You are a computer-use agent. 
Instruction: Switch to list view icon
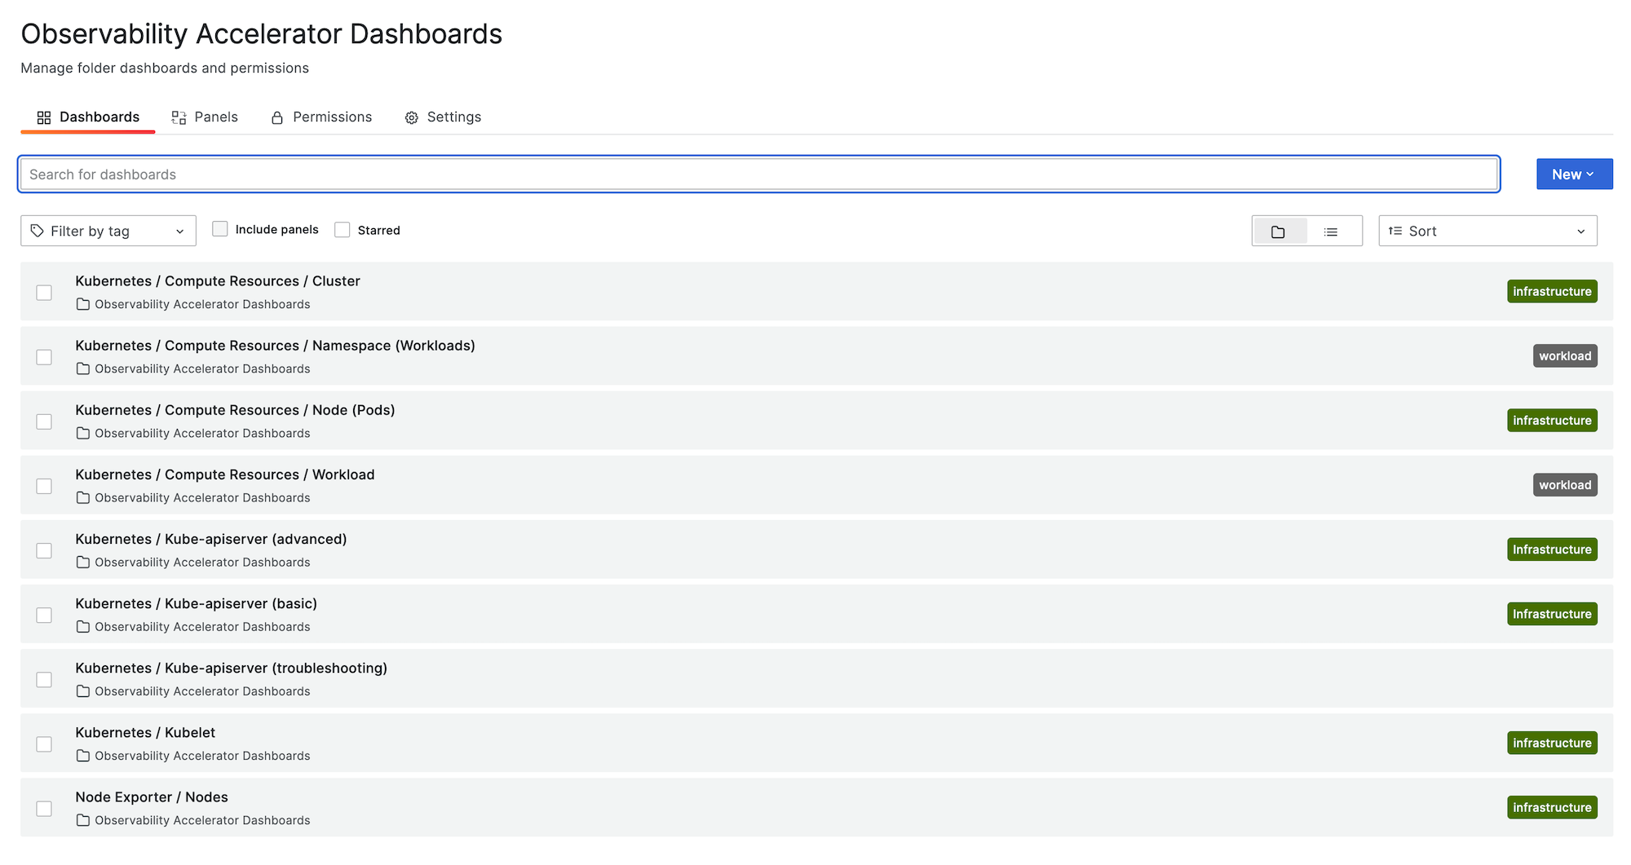pyautogui.click(x=1331, y=232)
